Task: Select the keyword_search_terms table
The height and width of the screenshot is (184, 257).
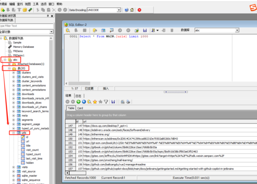Action: click(x=35, y=111)
